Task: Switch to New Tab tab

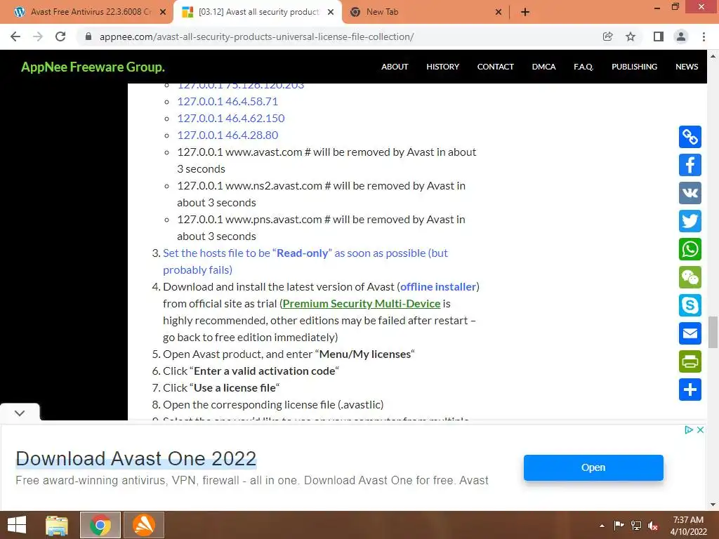Action: [383, 12]
